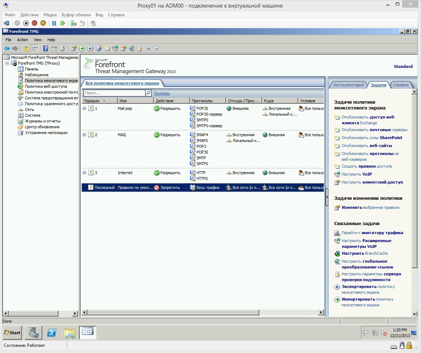The image size is (421, 353).
Task: Open File Explorer from the taskbar
Action: [70, 332]
